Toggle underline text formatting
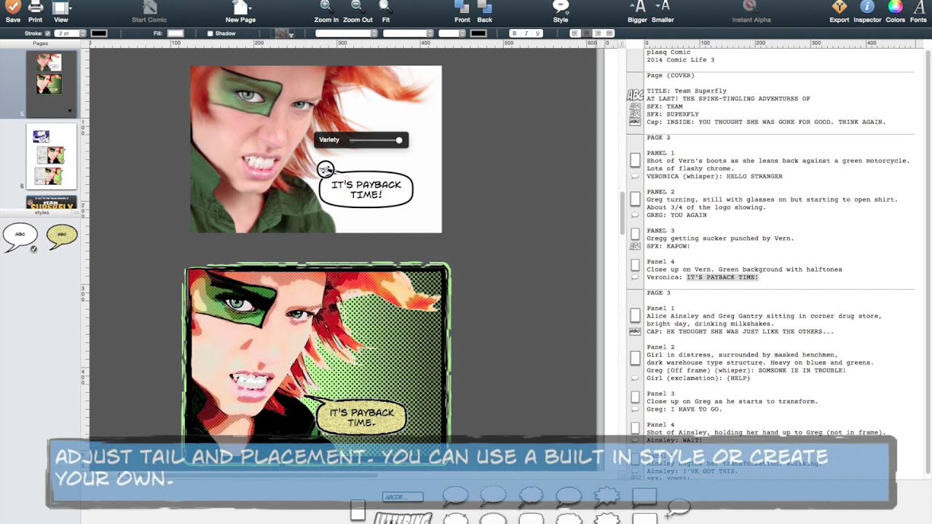 click(538, 33)
